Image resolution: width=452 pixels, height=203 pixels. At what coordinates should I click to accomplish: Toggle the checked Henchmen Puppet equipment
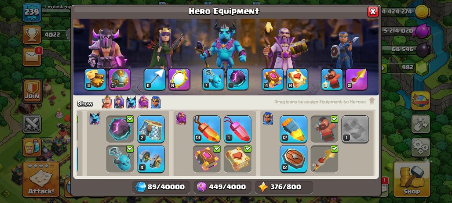[120, 159]
